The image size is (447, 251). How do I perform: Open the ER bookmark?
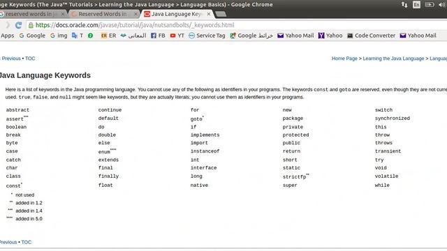pyautogui.click(x=109, y=36)
